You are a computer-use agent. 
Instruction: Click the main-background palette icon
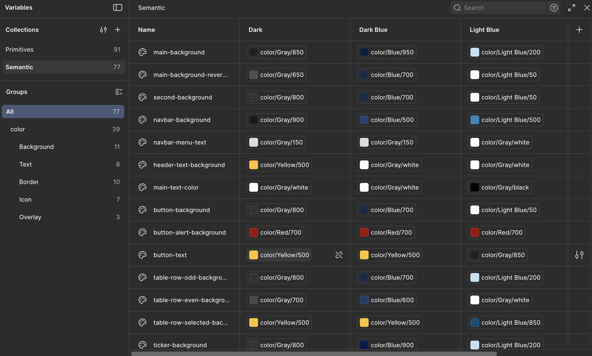(142, 52)
